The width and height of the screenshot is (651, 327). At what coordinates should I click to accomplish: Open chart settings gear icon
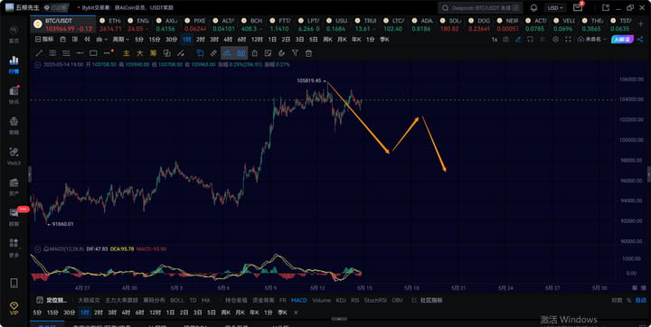(x=555, y=40)
